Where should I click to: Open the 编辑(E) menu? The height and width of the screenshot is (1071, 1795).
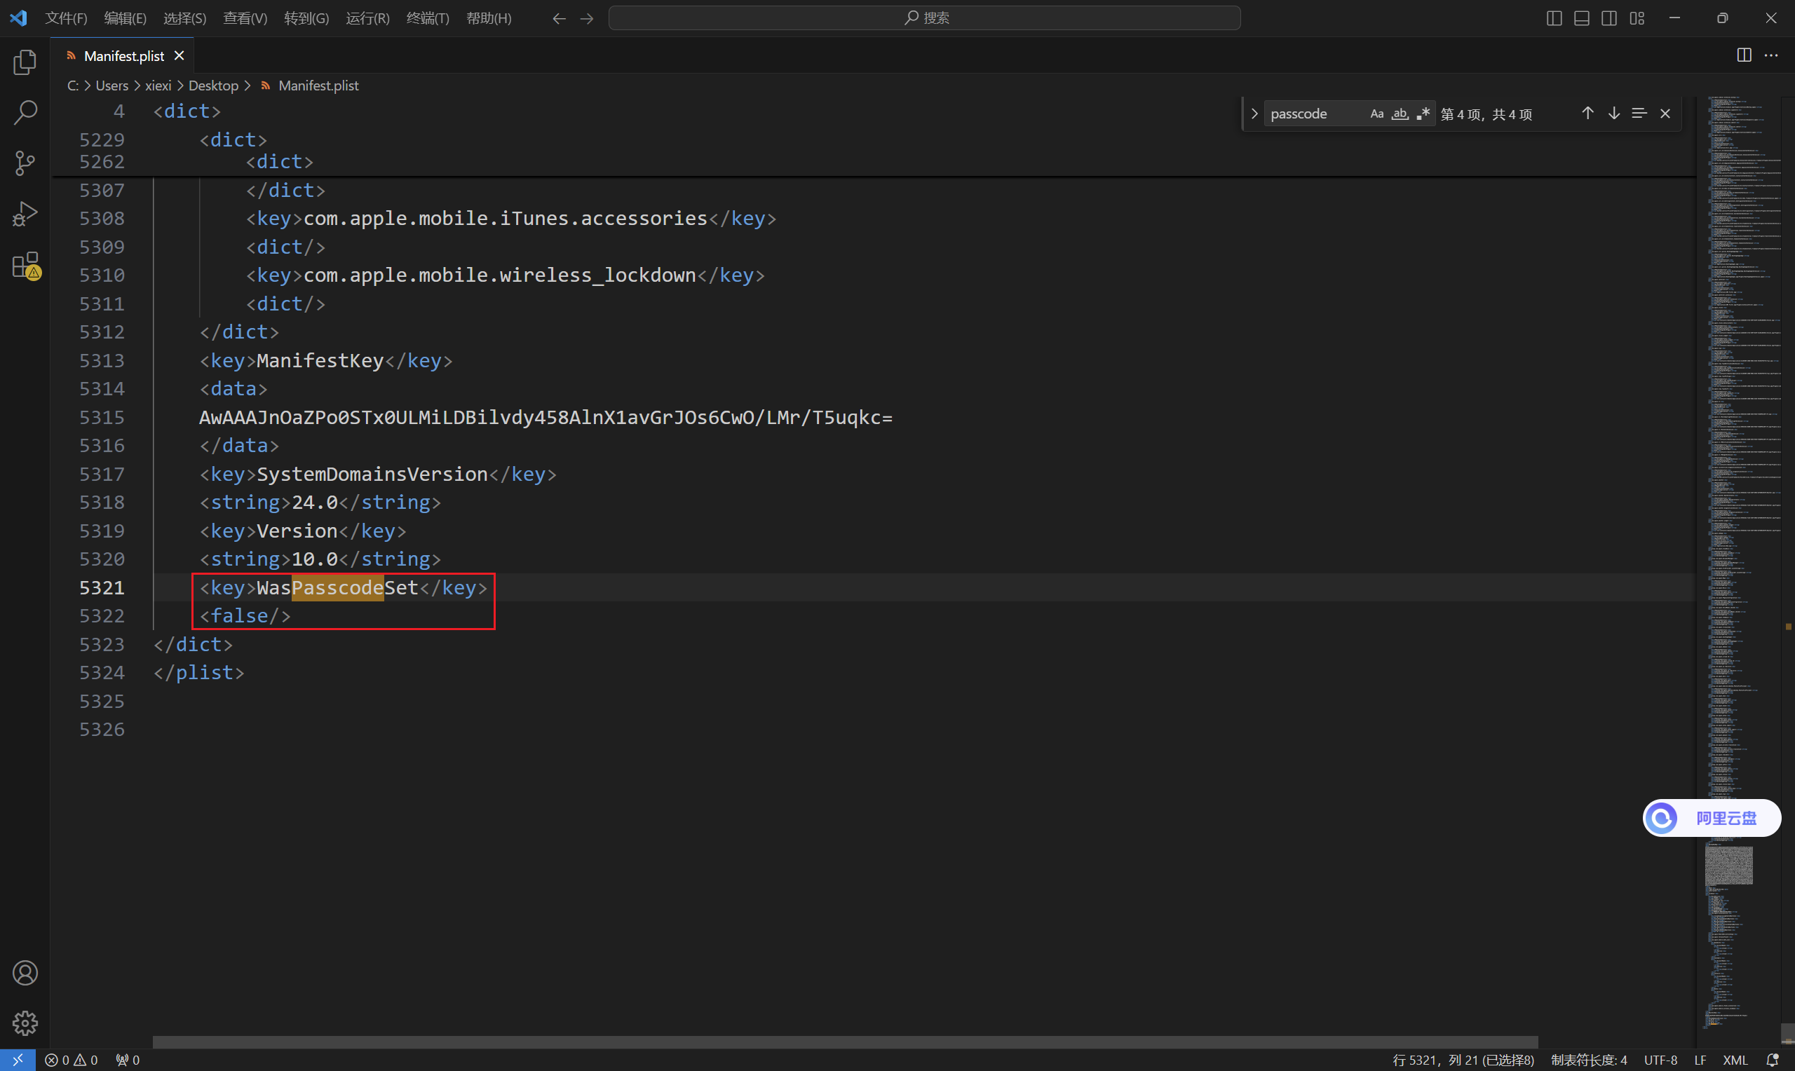126,18
